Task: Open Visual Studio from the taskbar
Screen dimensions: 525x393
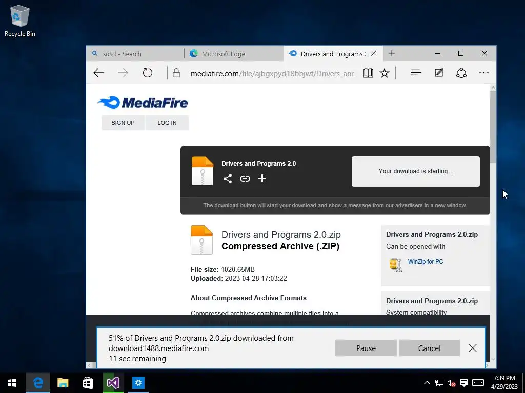Action: [x=113, y=383]
